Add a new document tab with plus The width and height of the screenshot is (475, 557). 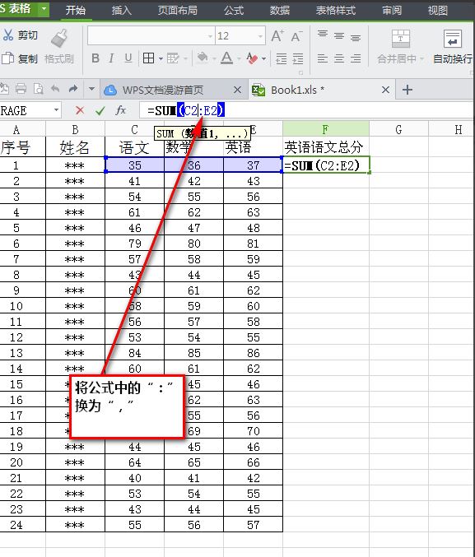click(x=407, y=90)
